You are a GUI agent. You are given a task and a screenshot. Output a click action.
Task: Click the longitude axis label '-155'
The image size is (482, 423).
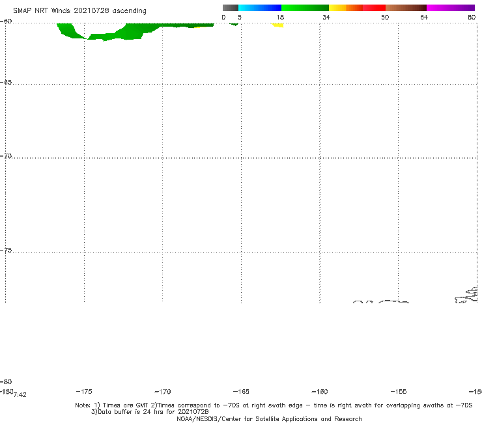click(399, 392)
